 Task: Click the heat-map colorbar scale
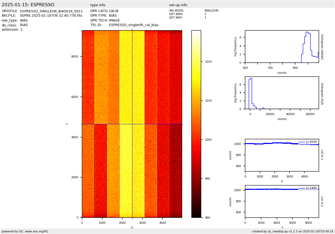196,124
